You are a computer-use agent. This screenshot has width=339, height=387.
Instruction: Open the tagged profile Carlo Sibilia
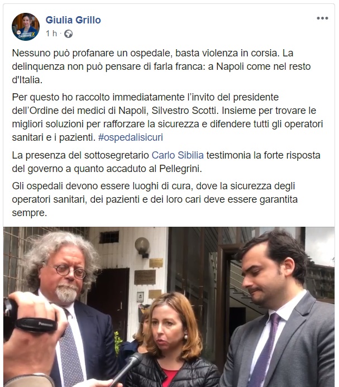pyautogui.click(x=178, y=155)
